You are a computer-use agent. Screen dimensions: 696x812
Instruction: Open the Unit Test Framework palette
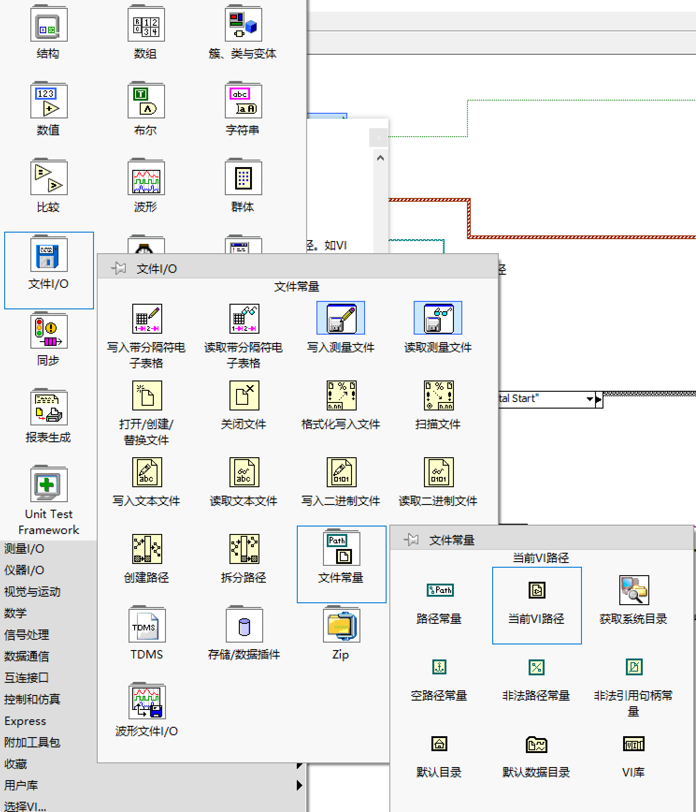coord(49,485)
